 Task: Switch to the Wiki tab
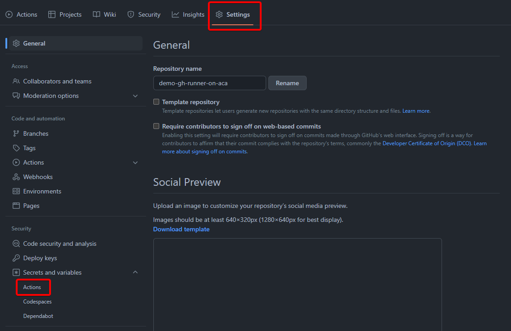click(x=104, y=14)
